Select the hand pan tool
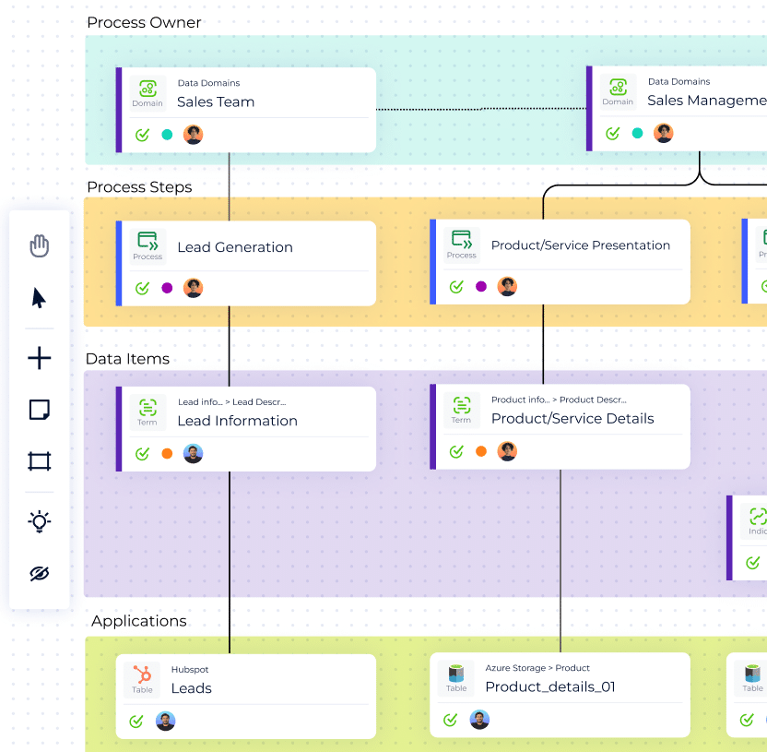 39,246
